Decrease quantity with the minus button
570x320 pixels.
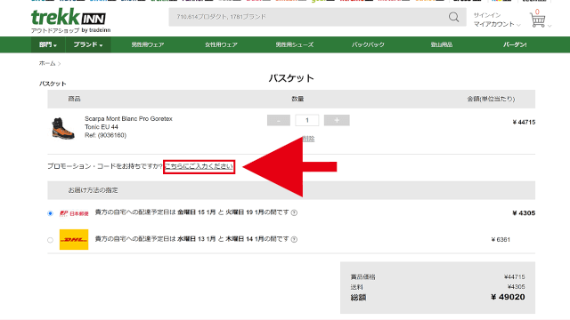279,121
